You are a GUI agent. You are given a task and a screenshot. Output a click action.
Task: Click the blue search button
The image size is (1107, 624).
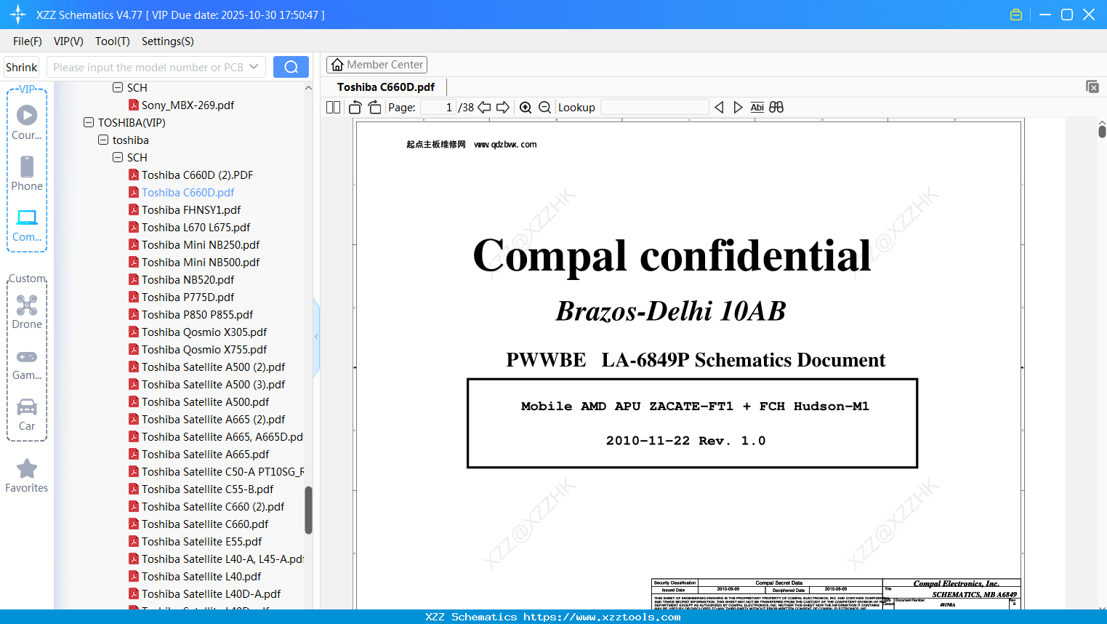click(291, 67)
